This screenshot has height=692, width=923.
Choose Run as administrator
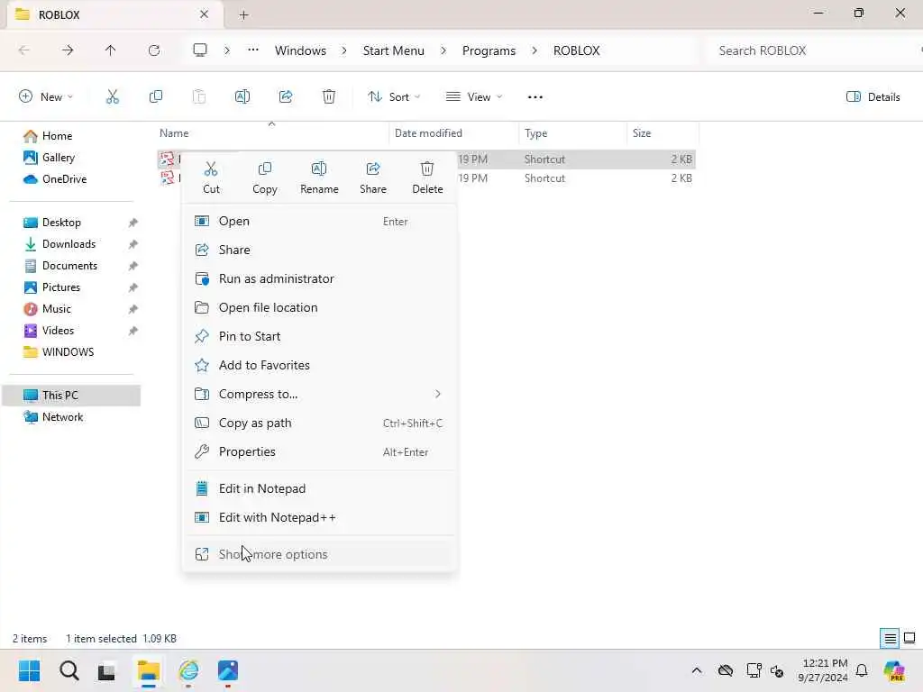tap(319, 279)
